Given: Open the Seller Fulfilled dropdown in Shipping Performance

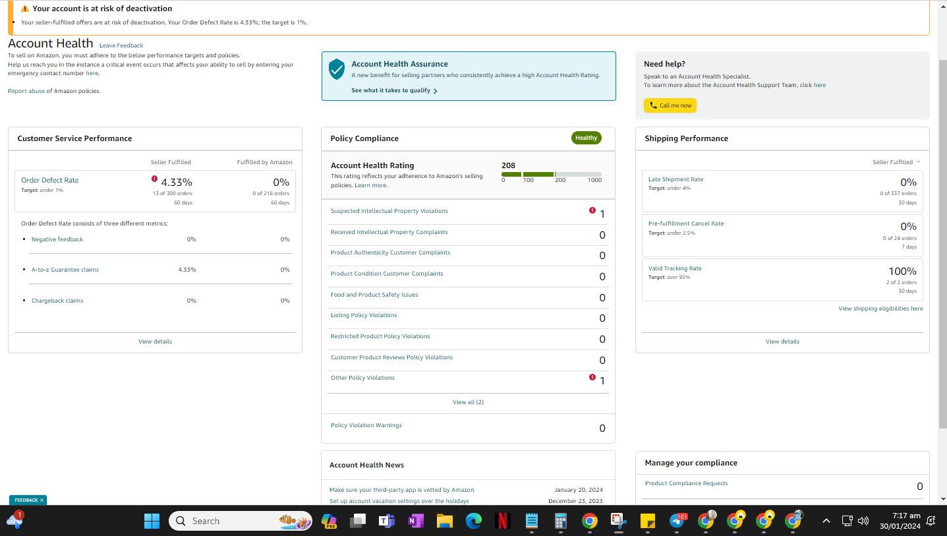Looking at the screenshot, I should click(x=896, y=162).
